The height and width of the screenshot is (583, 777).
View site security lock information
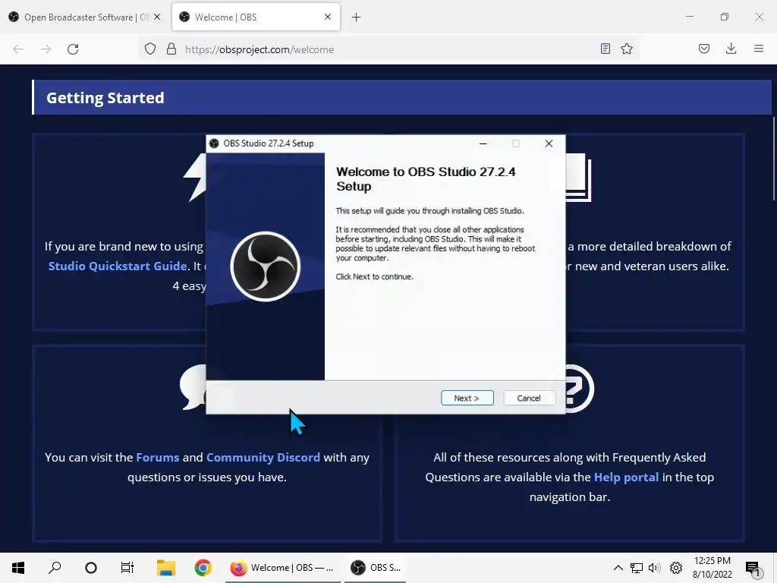(x=171, y=49)
